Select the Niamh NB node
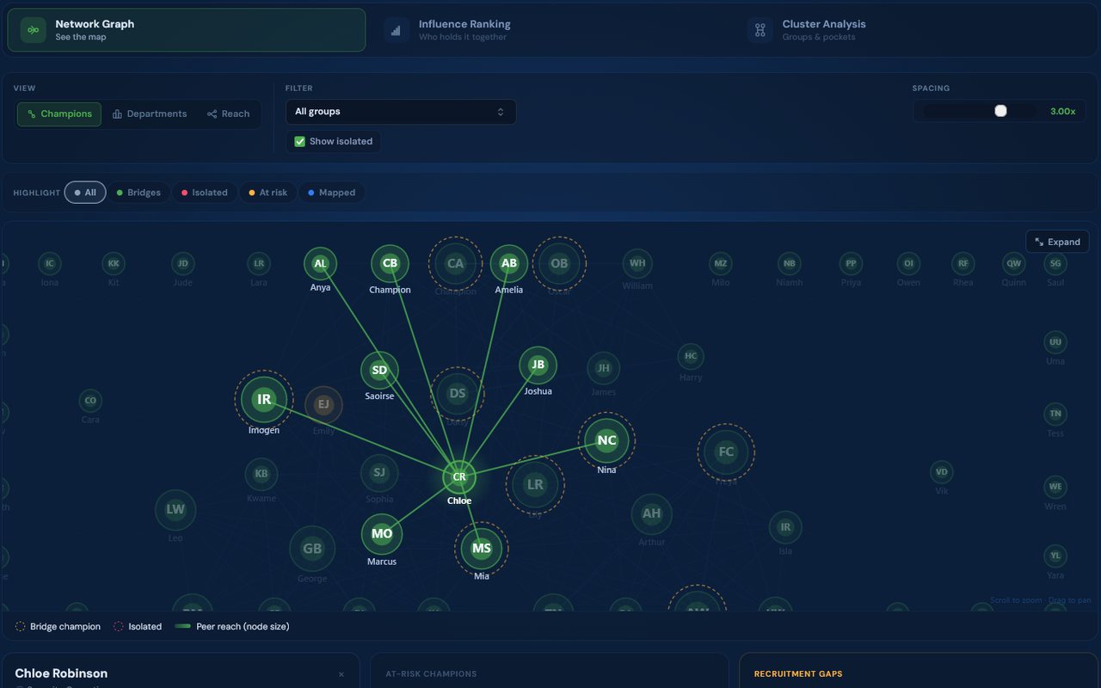Viewport: 1101px width, 688px height. click(790, 263)
